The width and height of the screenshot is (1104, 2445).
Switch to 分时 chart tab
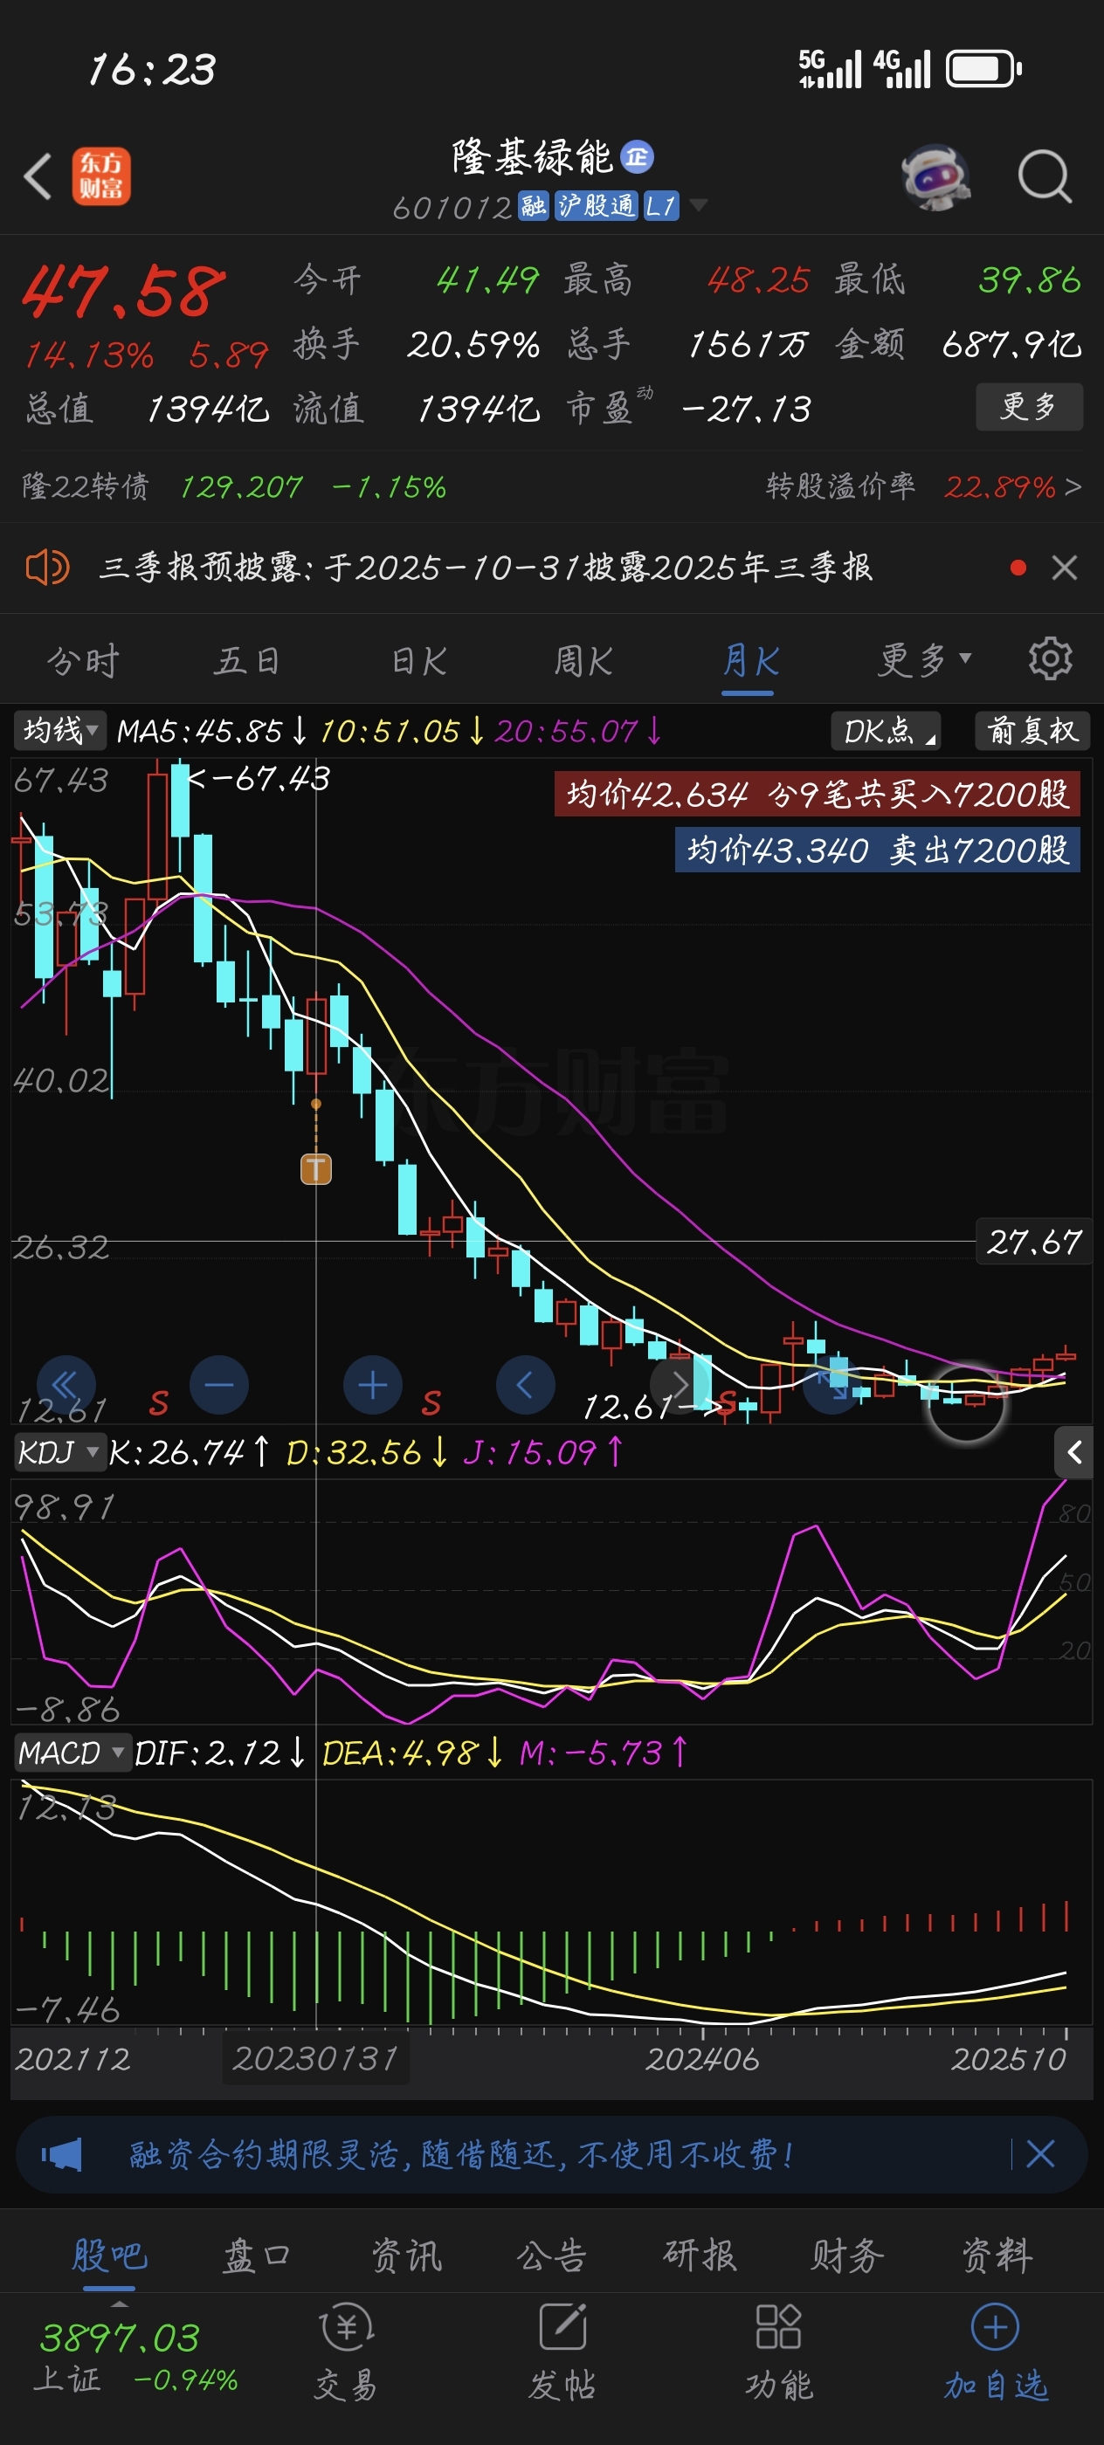tap(83, 659)
